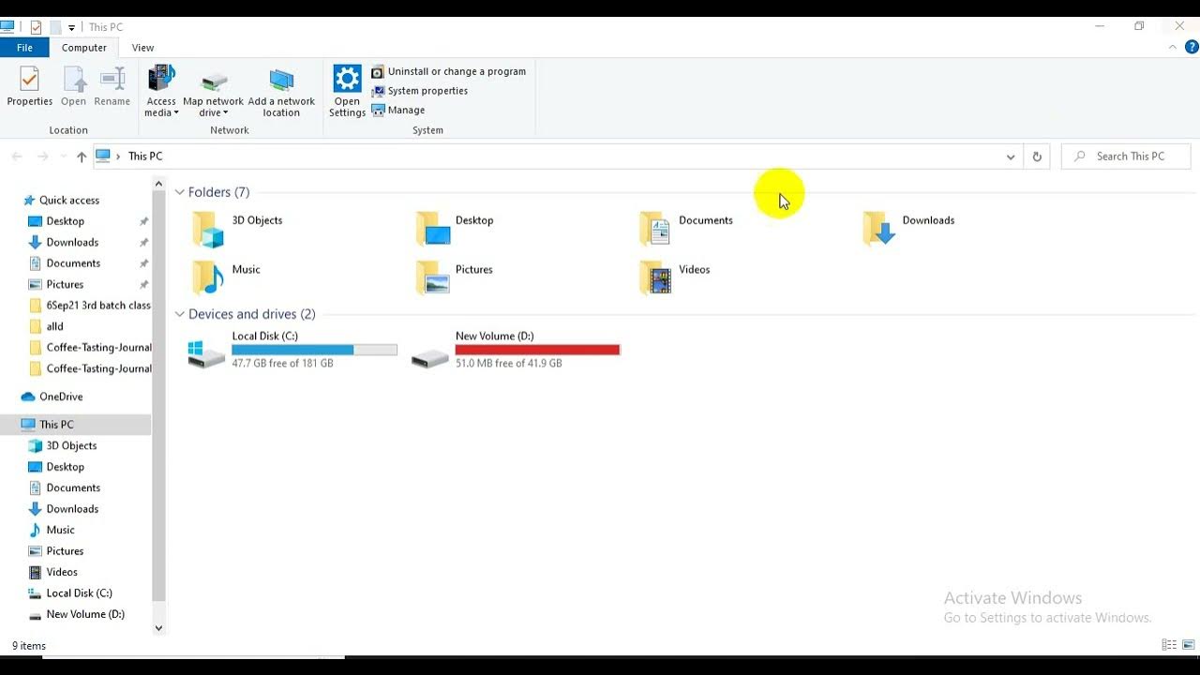The width and height of the screenshot is (1200, 675).
Task: Open the Access media dropdown
Action: coord(161,91)
